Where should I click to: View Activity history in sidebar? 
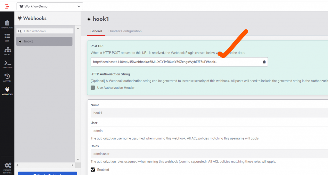point(7,77)
